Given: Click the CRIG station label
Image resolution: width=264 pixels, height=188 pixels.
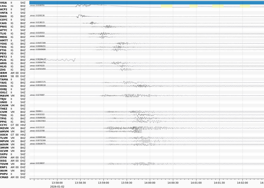Looking at the screenshot, I should (x=4, y=6).
